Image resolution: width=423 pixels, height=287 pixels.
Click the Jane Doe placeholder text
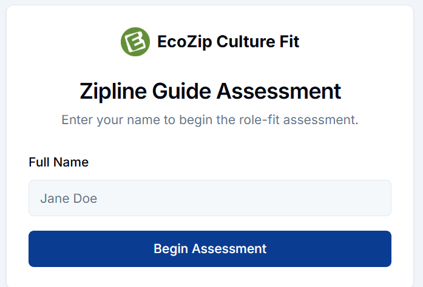(x=69, y=198)
